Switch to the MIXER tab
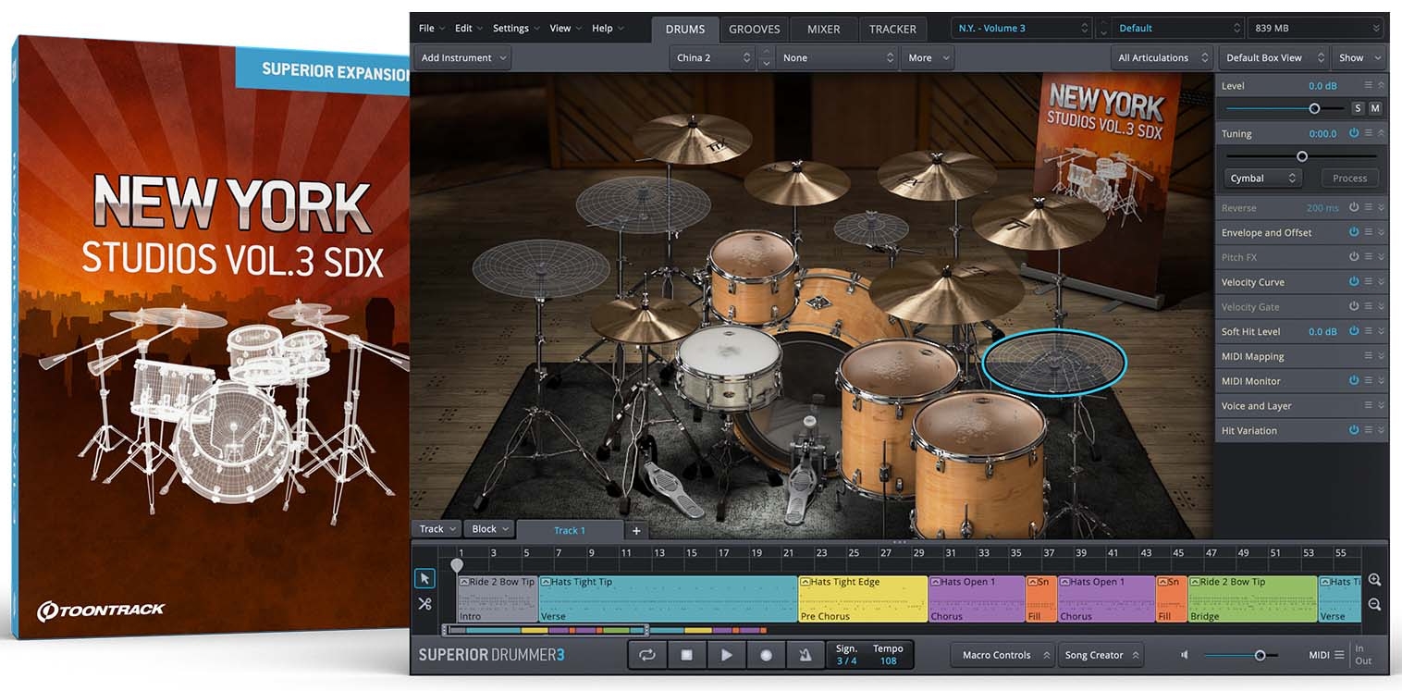Screen dimensions: 1402x691 click(824, 29)
